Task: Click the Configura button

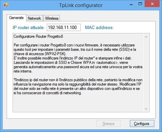Action: point(142,124)
